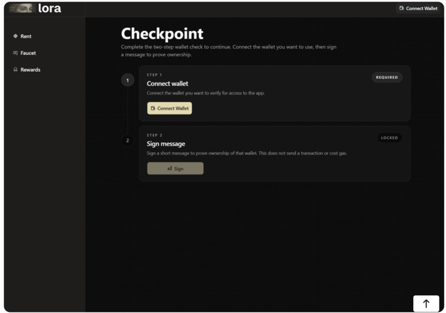Navigate to Faucet in the sidebar

29,53
